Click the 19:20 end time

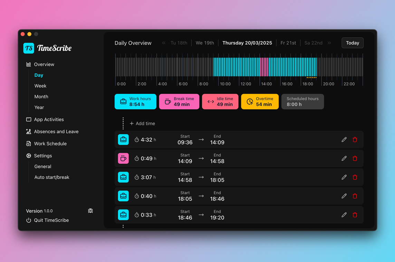click(217, 218)
